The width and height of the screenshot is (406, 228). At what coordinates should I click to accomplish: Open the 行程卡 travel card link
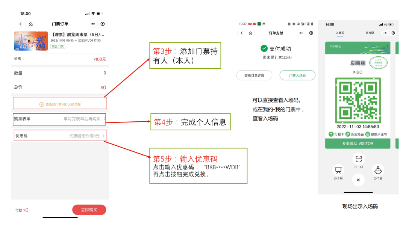tap(336, 134)
